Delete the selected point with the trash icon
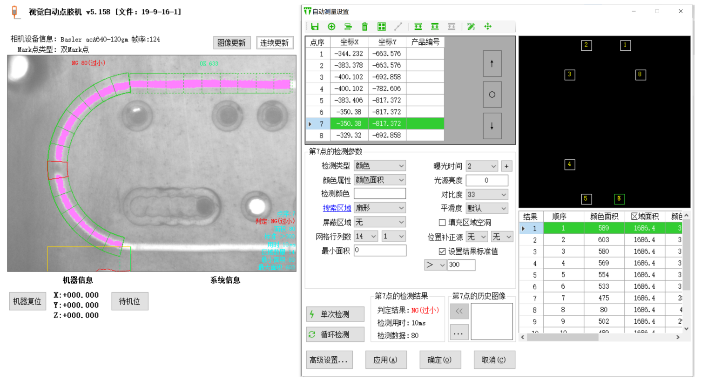This screenshot has height=381, width=701. click(x=364, y=27)
